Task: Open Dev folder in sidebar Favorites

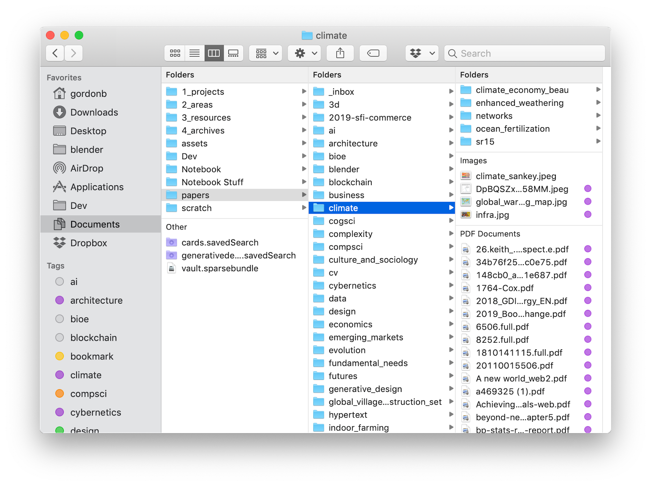Action: (100, 206)
